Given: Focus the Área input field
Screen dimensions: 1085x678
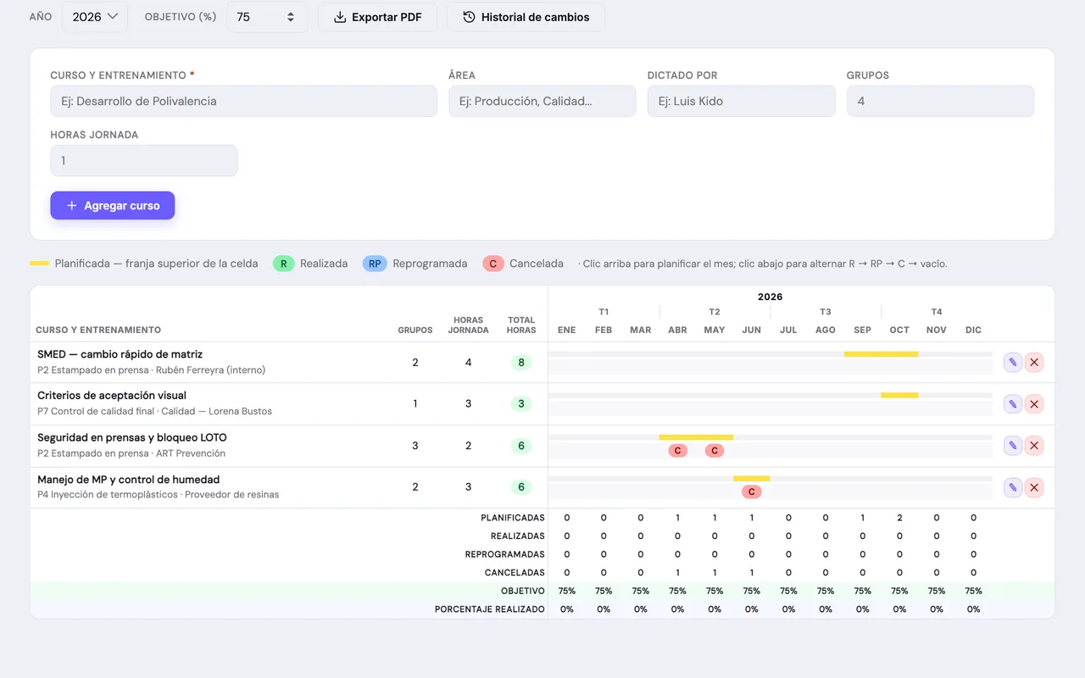Looking at the screenshot, I should [x=542, y=101].
